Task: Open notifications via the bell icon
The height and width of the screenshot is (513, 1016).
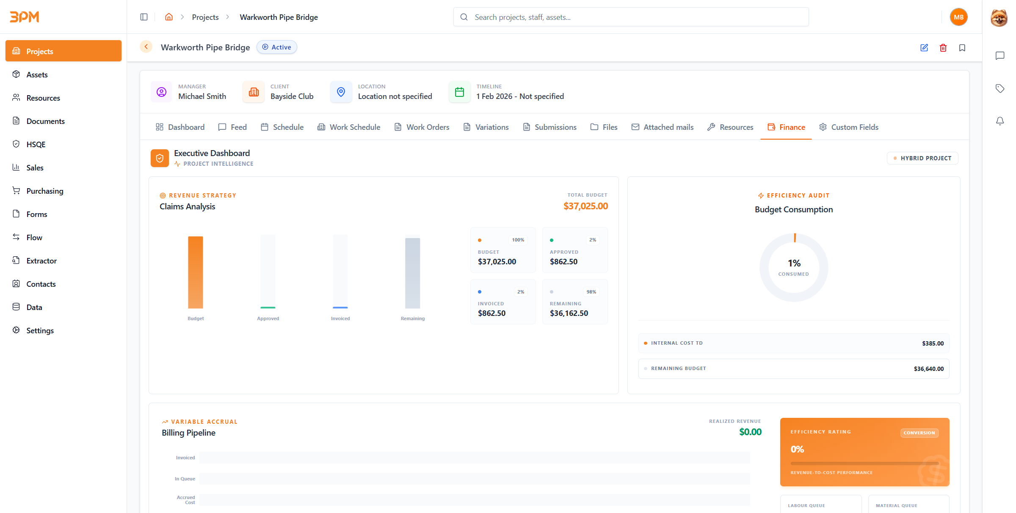Action: click(x=1000, y=121)
